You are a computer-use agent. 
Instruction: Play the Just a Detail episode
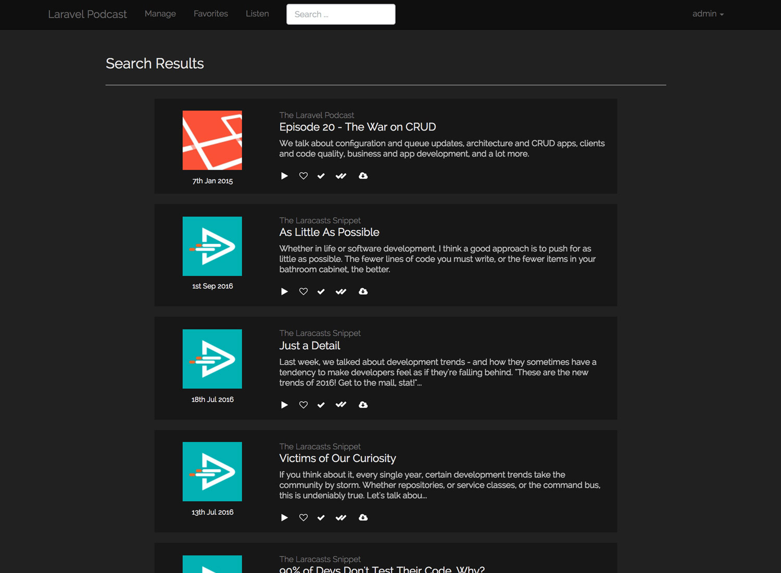coord(284,405)
